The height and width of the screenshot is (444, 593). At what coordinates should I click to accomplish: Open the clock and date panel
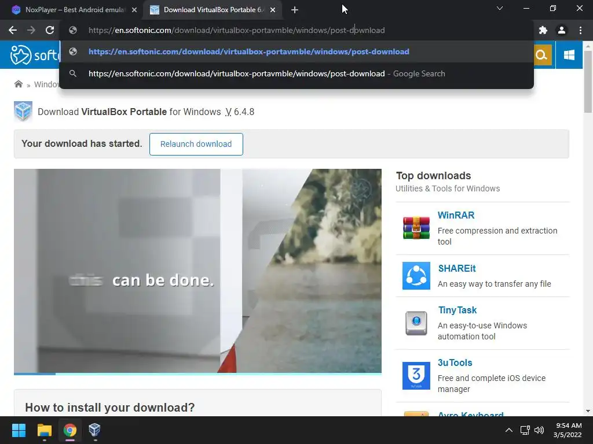tap(568, 430)
